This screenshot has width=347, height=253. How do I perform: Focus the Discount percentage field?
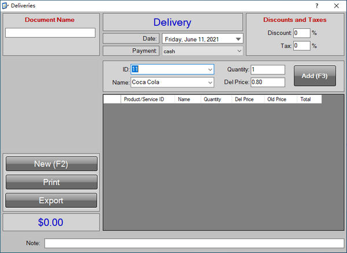301,33
